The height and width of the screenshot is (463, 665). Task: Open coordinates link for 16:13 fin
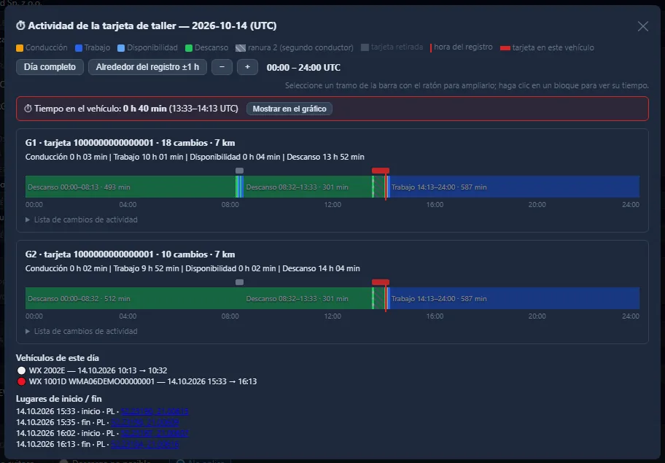pos(144,444)
